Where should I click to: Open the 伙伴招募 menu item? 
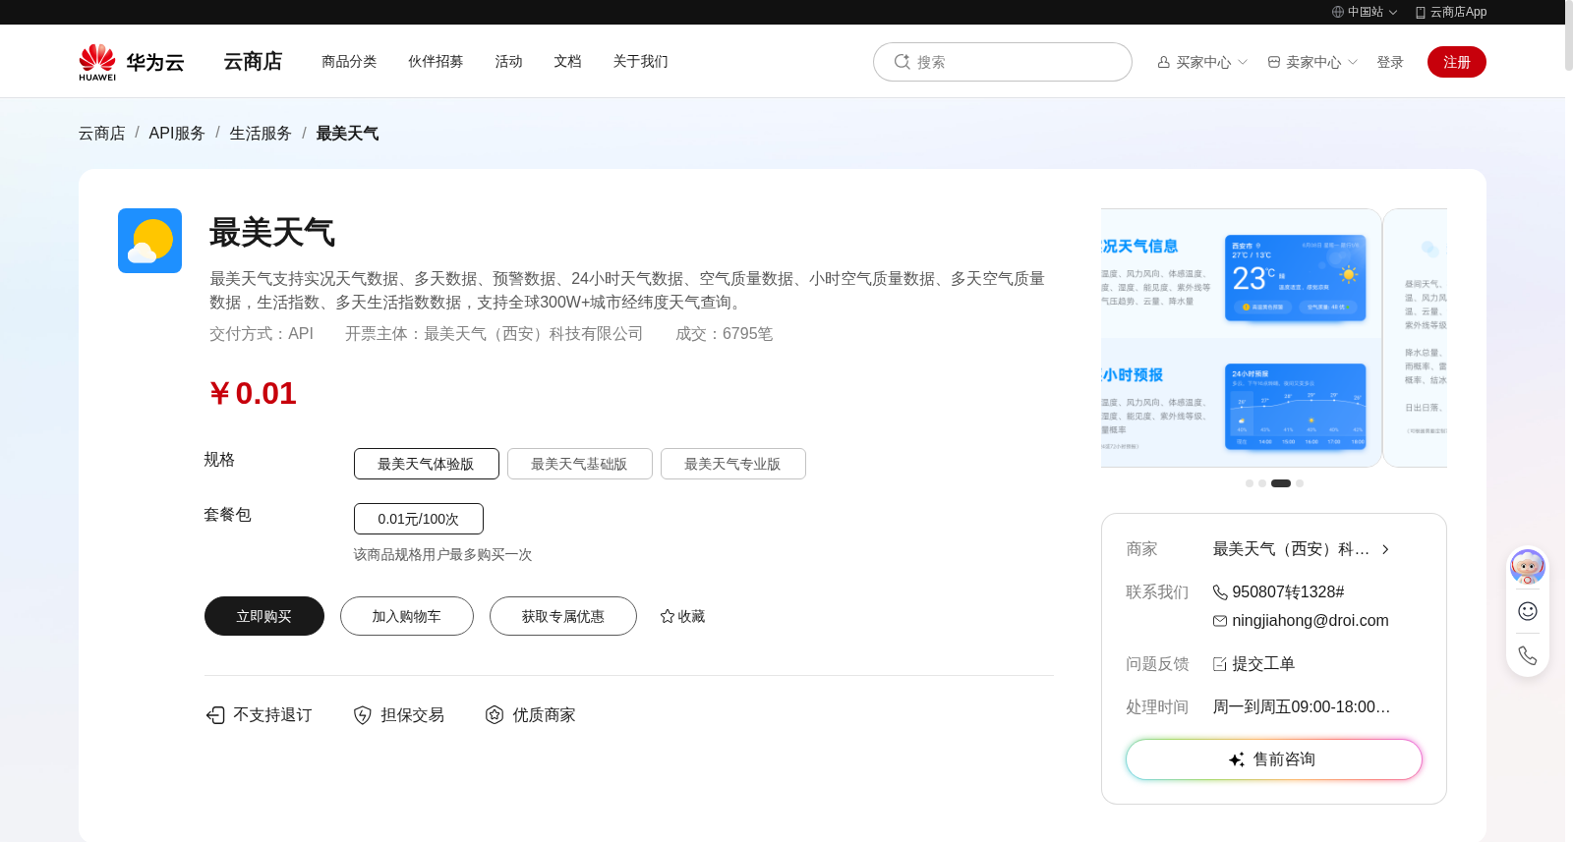pos(436,61)
